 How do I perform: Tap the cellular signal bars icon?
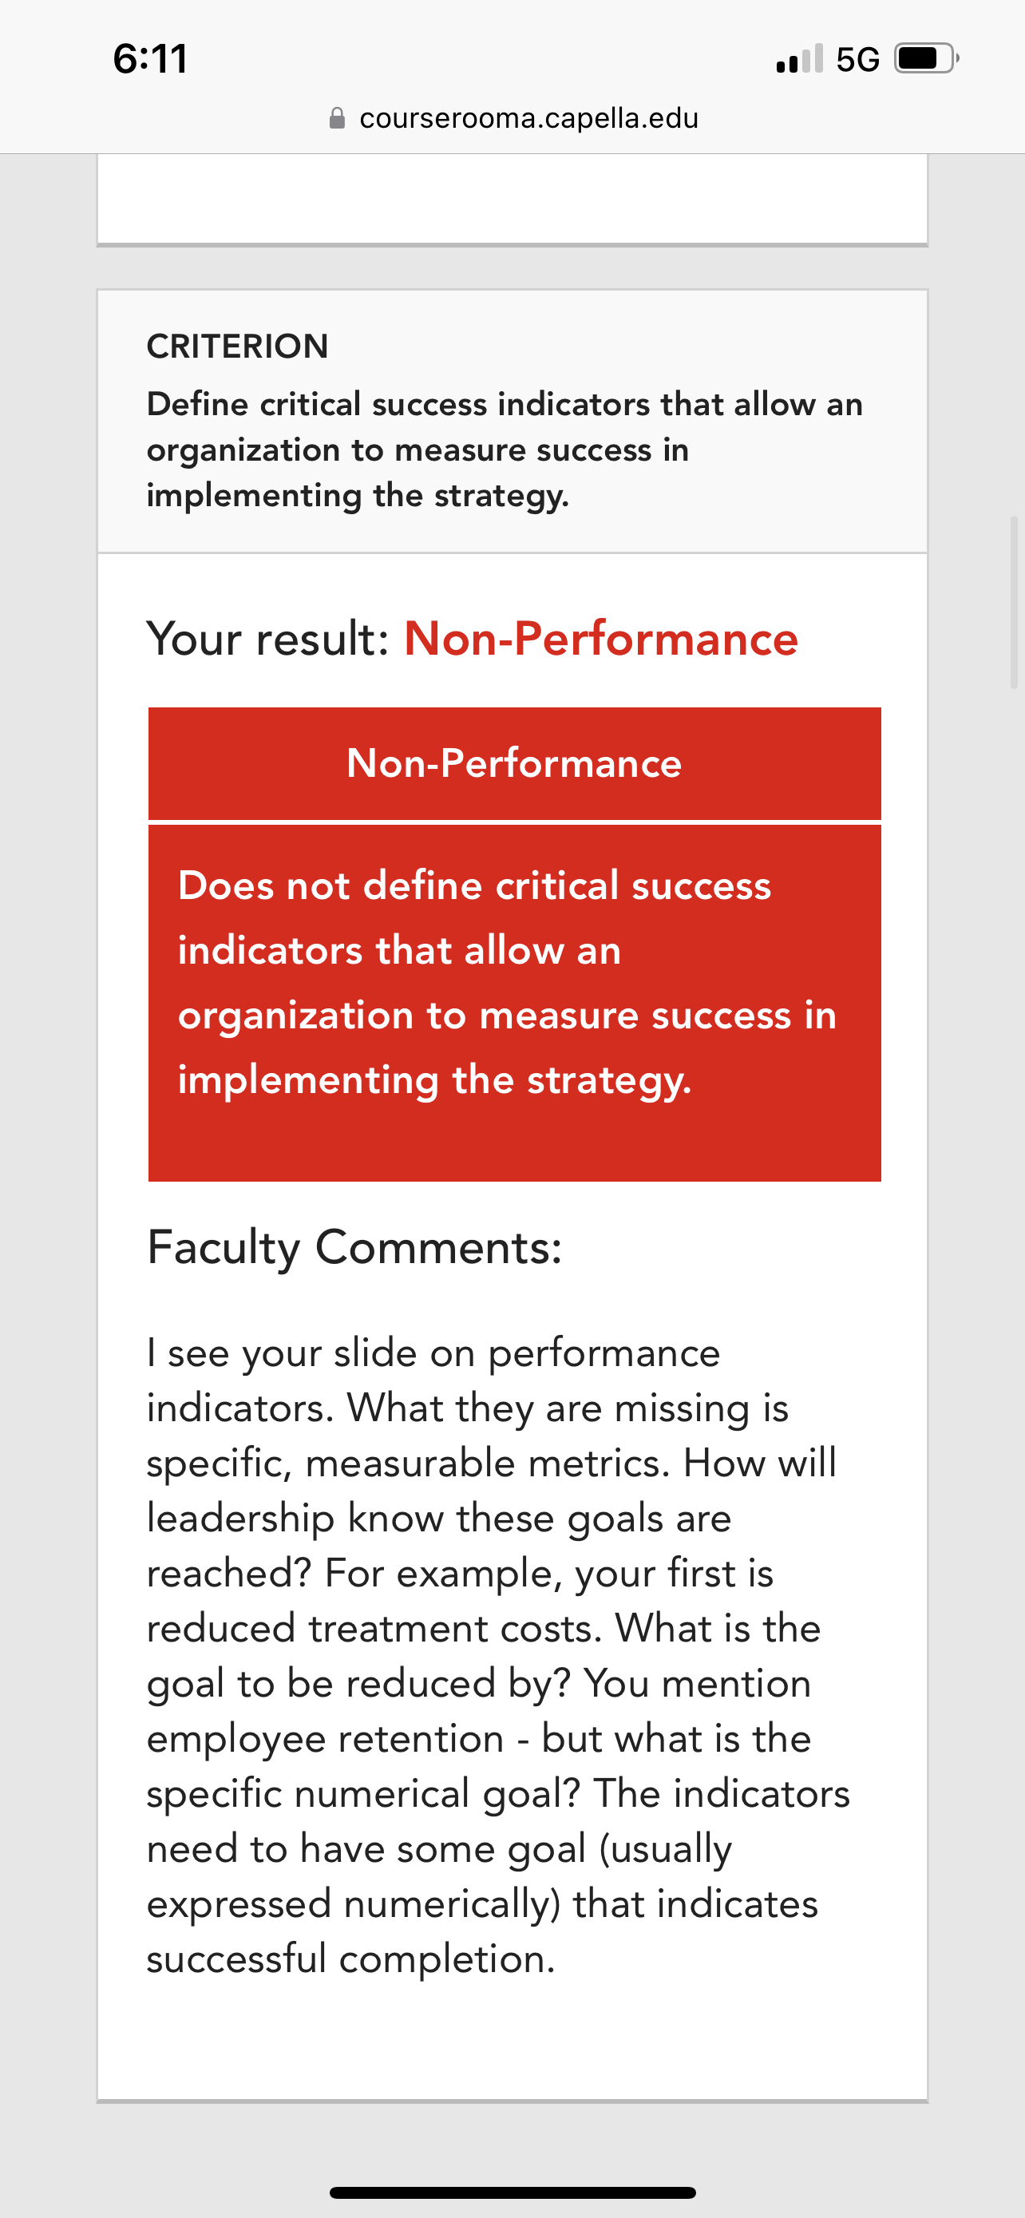coord(800,58)
